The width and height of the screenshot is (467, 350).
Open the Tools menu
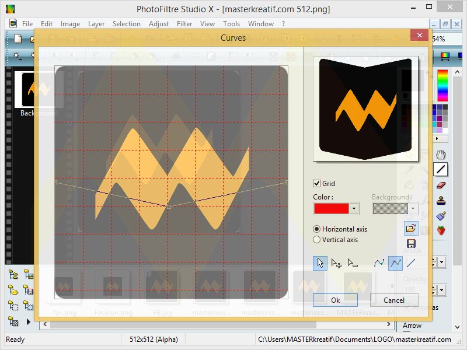tap(231, 24)
